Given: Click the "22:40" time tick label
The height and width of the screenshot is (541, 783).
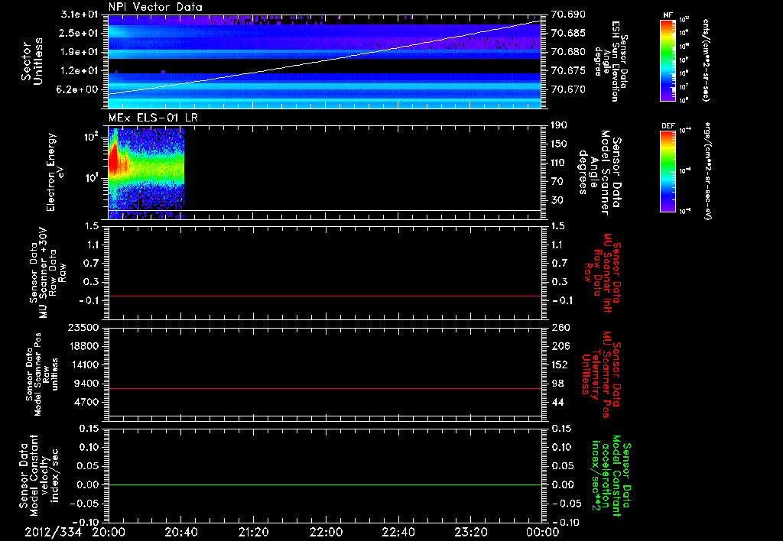Looking at the screenshot, I should coord(398,533).
